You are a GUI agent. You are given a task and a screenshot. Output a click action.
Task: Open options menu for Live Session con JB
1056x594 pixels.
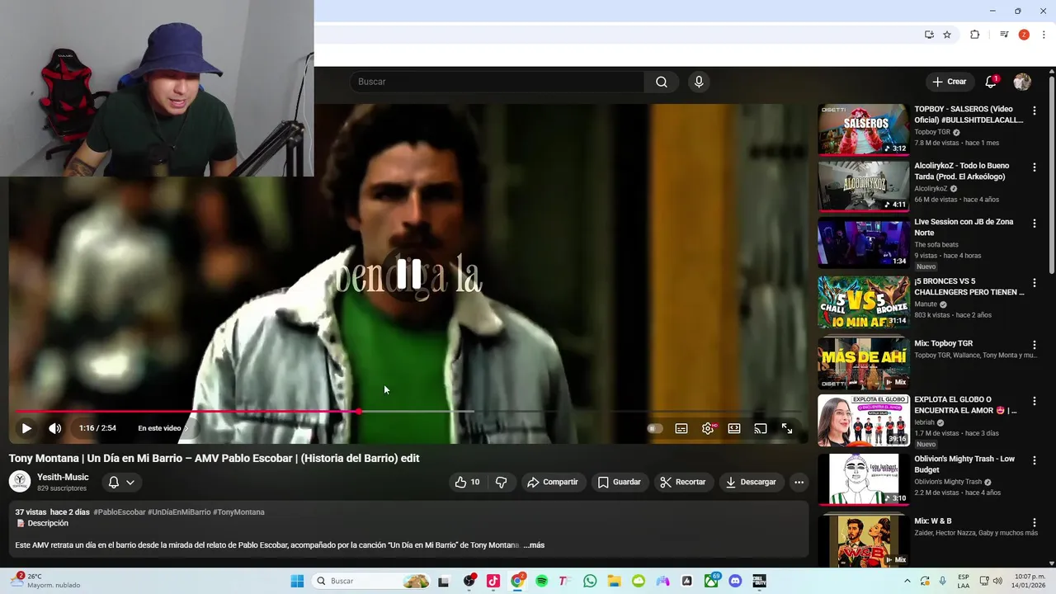pyautogui.click(x=1035, y=224)
